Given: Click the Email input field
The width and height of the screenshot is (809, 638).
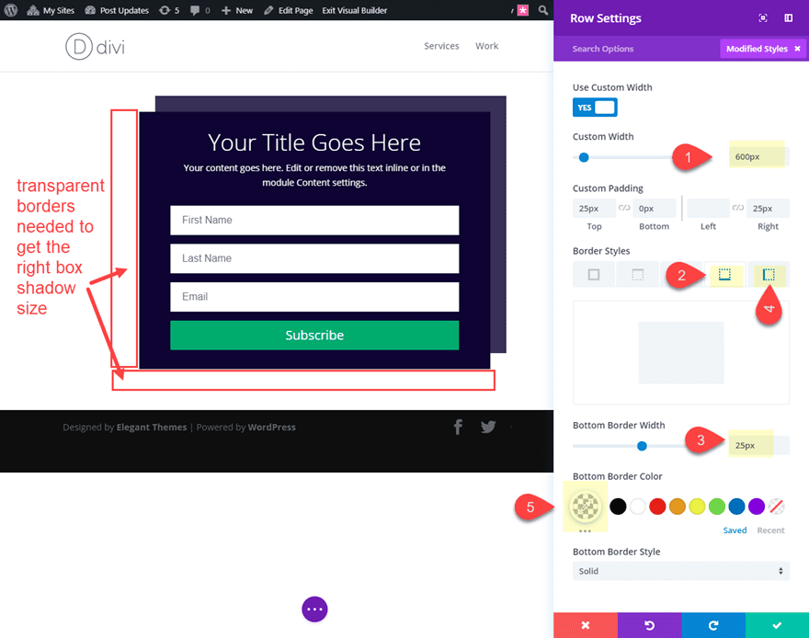Looking at the screenshot, I should click(314, 297).
